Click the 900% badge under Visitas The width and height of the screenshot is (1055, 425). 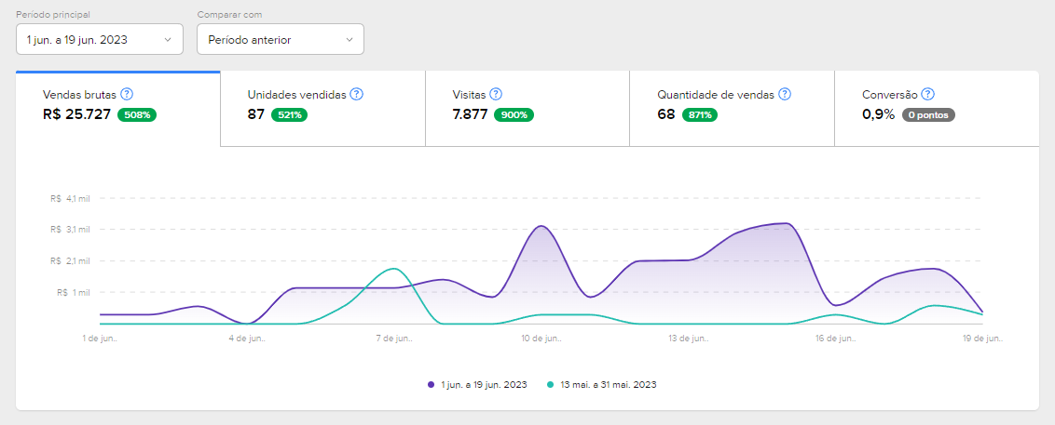coord(514,115)
